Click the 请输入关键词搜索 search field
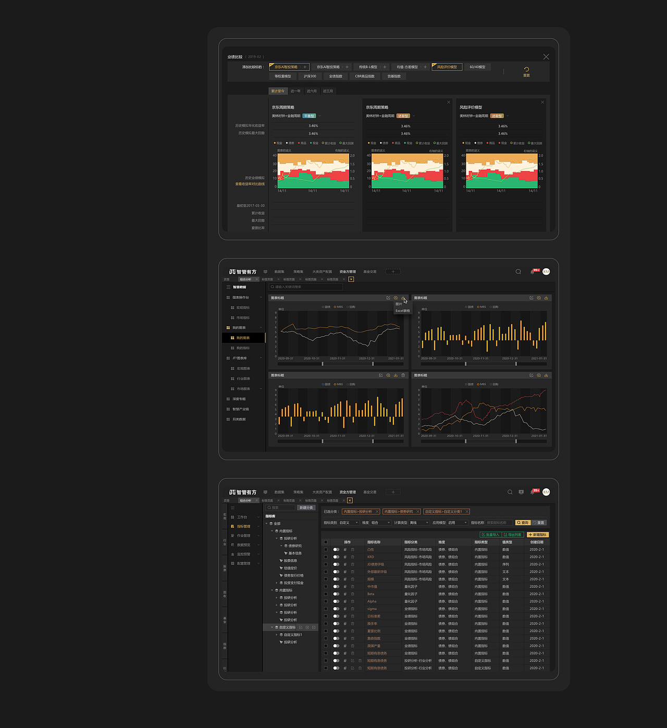This screenshot has width=667, height=728. click(305, 287)
